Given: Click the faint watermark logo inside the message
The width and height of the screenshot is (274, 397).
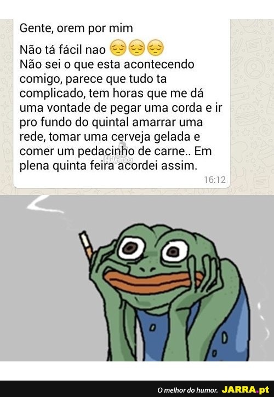Looking at the screenshot, I should pos(119,159).
